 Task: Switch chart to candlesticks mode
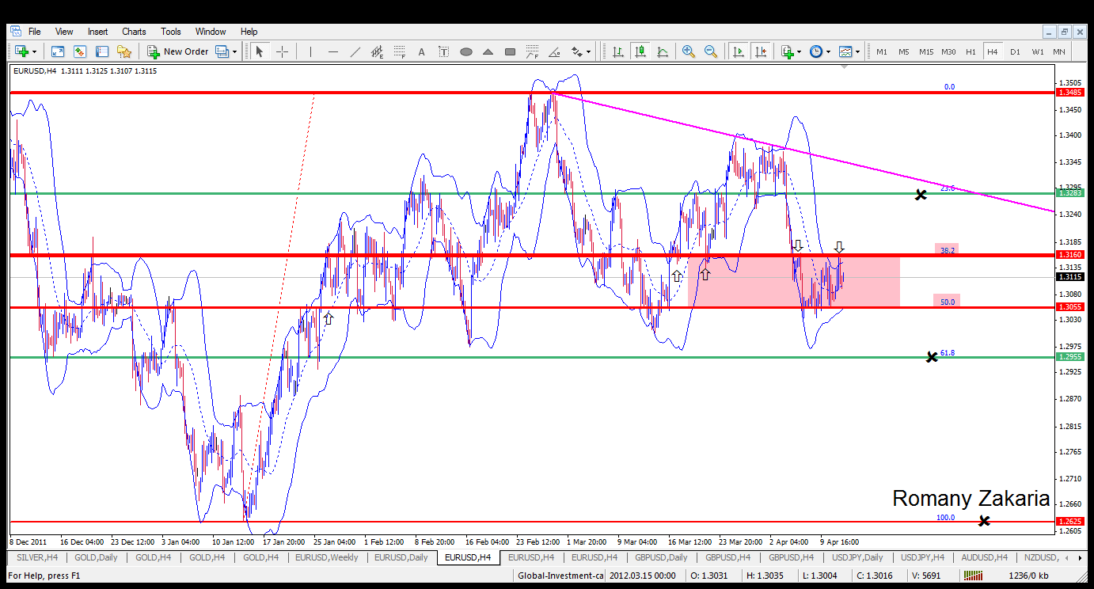click(x=640, y=51)
